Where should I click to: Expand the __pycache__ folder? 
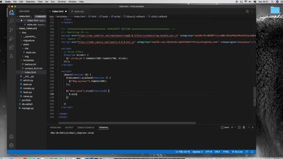click(x=22, y=36)
